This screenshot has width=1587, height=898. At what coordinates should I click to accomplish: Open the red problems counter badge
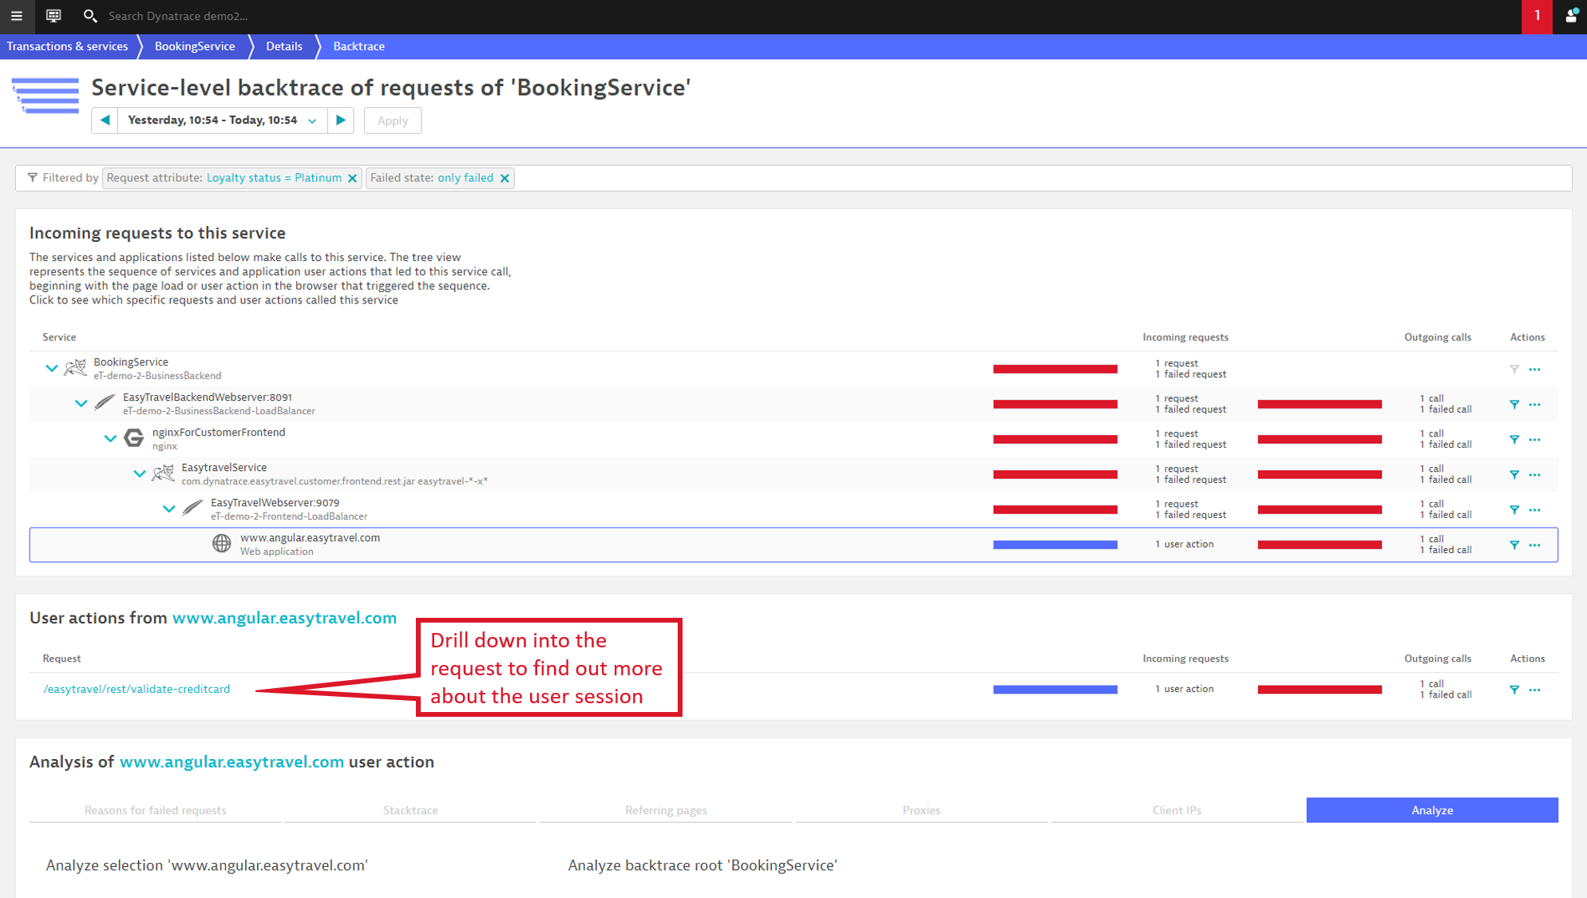click(1537, 16)
